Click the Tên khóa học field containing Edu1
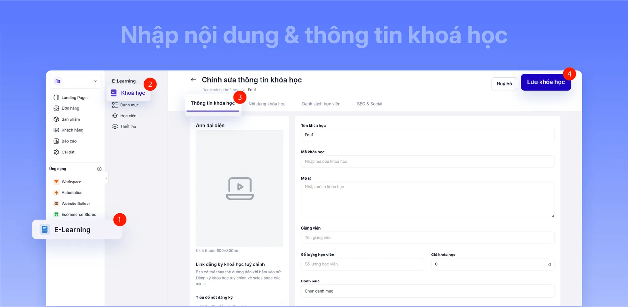Viewport: 628px width, 307px height. [x=427, y=135]
